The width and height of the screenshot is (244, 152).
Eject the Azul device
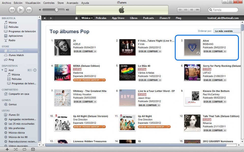[35, 70]
